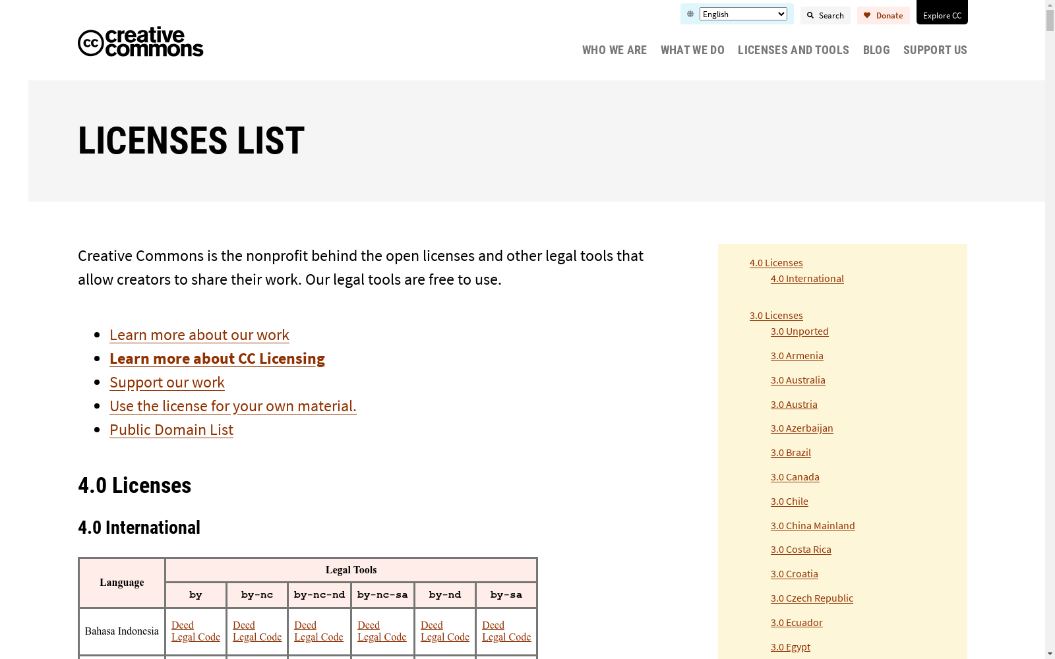This screenshot has height=659, width=1055.
Task: Open the by-nc-nd Deed link
Action: coord(305,625)
